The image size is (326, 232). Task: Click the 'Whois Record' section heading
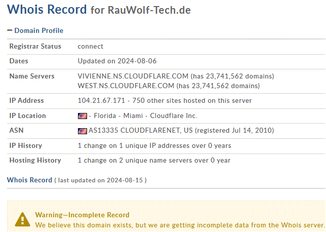pos(29,180)
